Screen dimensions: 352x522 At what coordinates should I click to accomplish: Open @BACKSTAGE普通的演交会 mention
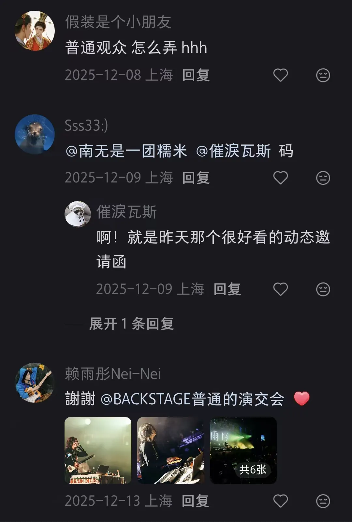192,399
